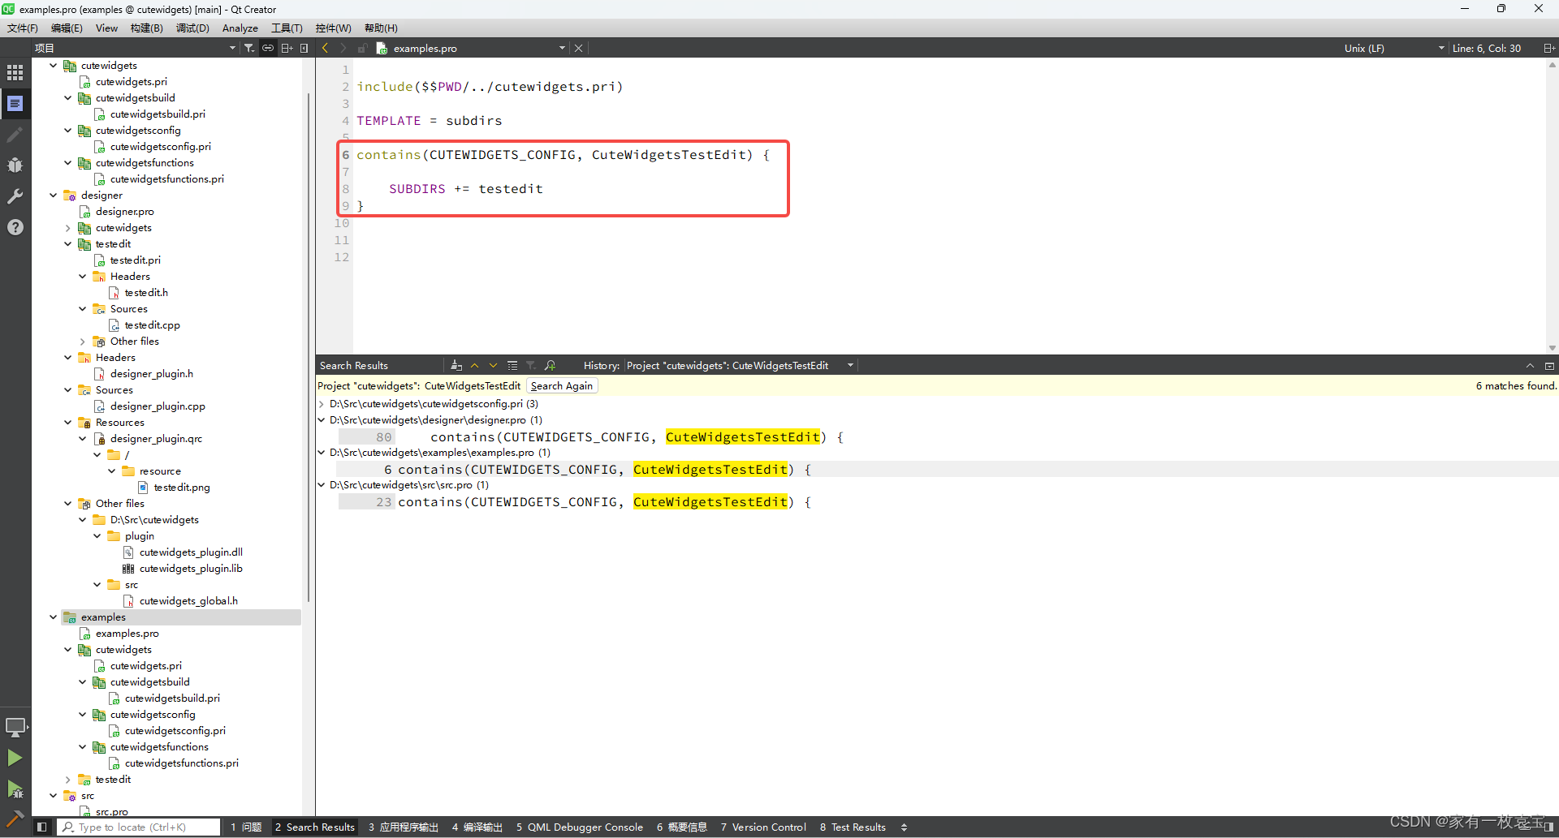Image resolution: width=1559 pixels, height=838 pixels.
Task: Expand cutewidgetsconfig.pri search results
Action: (x=322, y=403)
